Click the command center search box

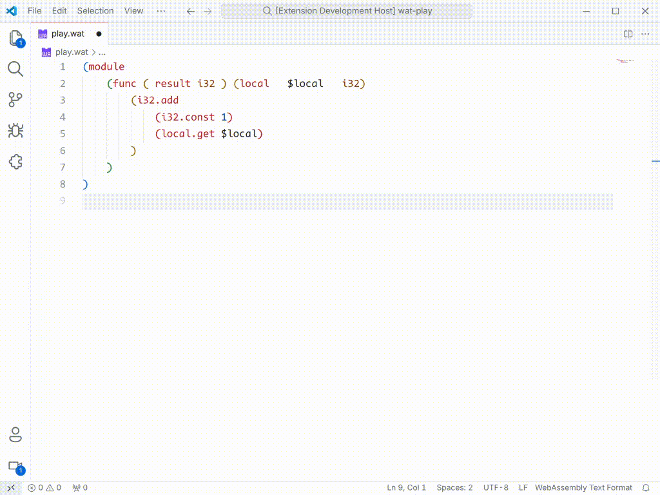pyautogui.click(x=347, y=11)
